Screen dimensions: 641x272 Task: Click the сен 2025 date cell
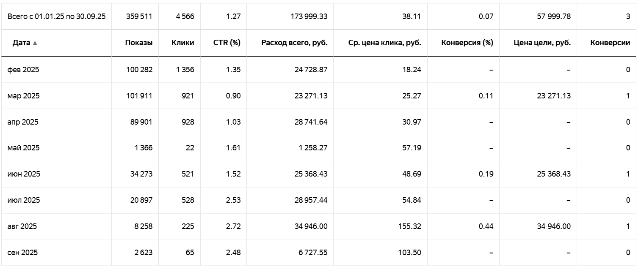point(23,253)
